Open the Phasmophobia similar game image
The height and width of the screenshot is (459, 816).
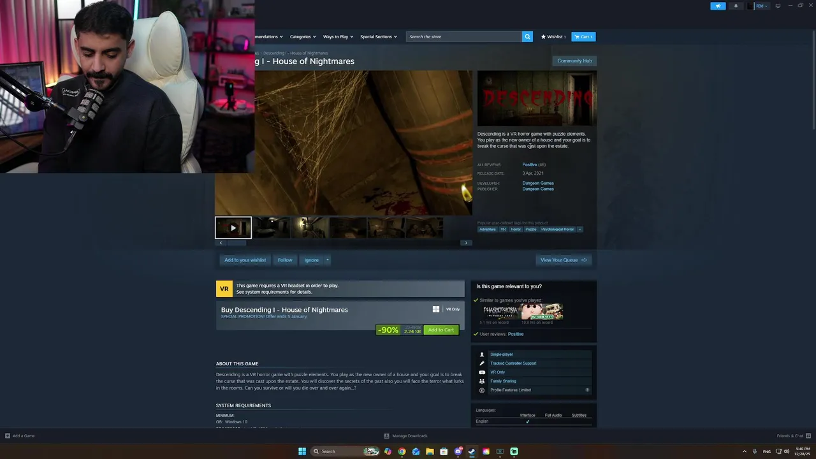point(500,311)
